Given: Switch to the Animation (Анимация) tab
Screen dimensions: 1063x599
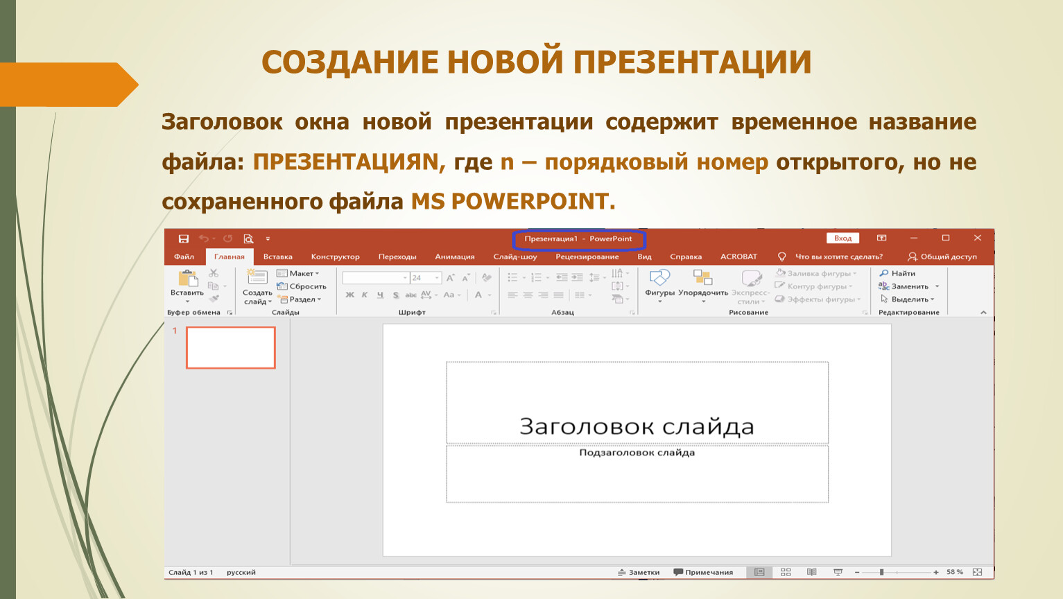Looking at the screenshot, I should coord(454,257).
